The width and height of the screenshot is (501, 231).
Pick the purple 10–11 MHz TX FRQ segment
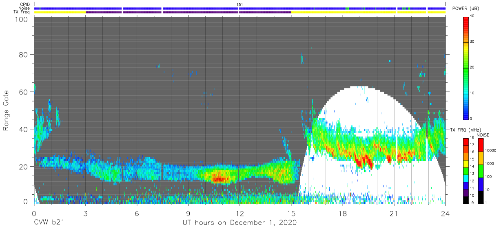coord(466,192)
